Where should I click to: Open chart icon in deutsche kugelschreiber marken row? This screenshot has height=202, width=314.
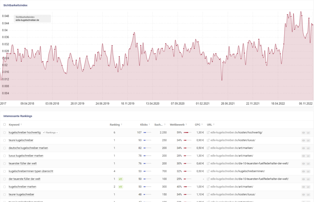click(x=308, y=148)
